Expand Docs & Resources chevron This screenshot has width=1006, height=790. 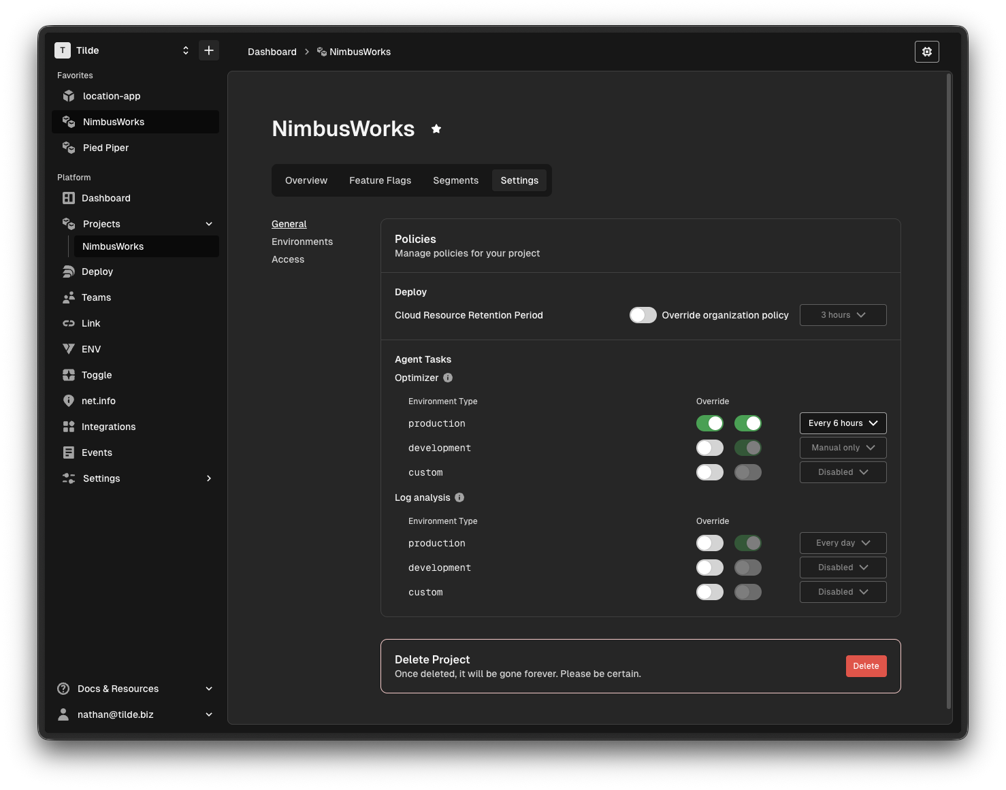pos(209,689)
